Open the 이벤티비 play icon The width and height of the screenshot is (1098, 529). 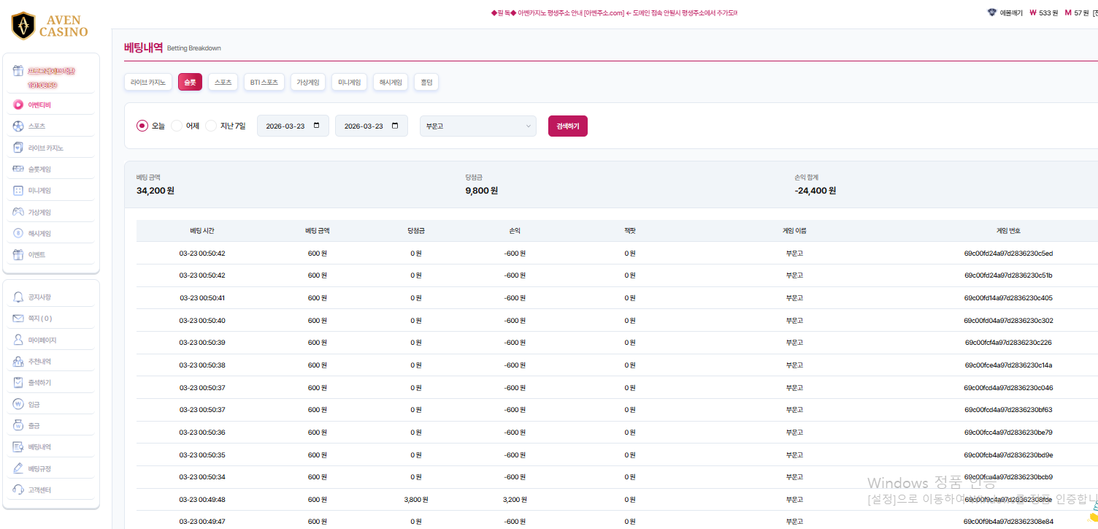pos(18,104)
